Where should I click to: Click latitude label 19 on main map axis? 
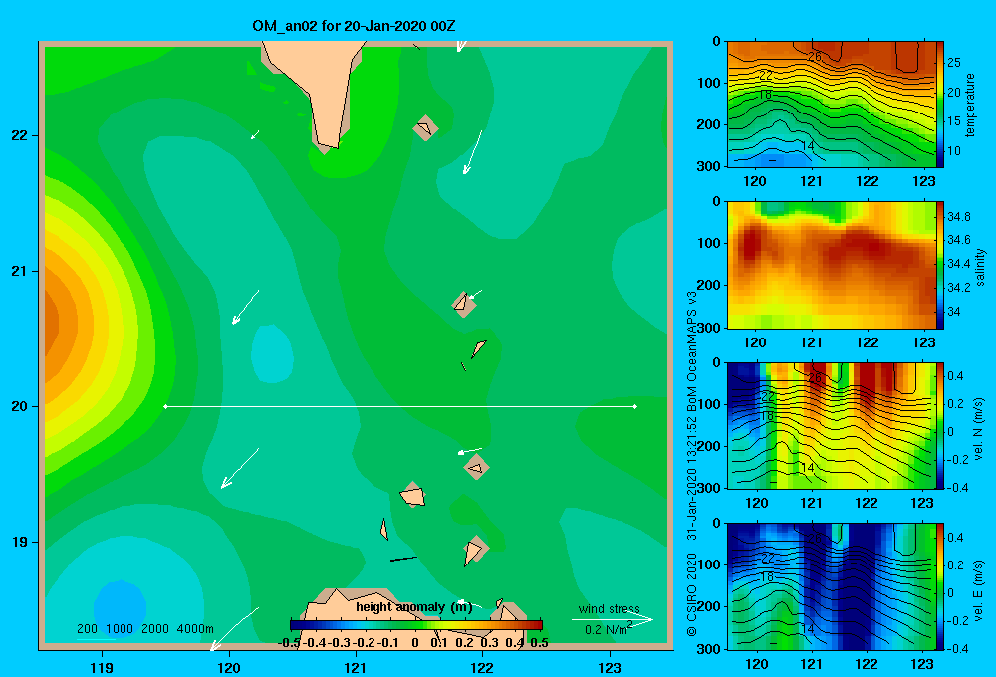[x=20, y=542]
